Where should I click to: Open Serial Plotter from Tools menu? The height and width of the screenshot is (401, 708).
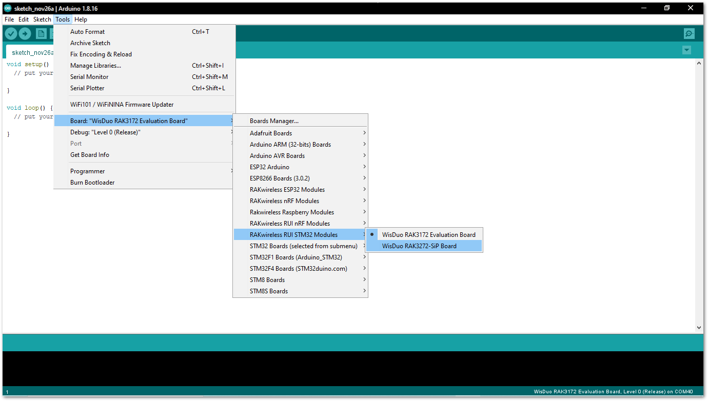pyautogui.click(x=145, y=88)
